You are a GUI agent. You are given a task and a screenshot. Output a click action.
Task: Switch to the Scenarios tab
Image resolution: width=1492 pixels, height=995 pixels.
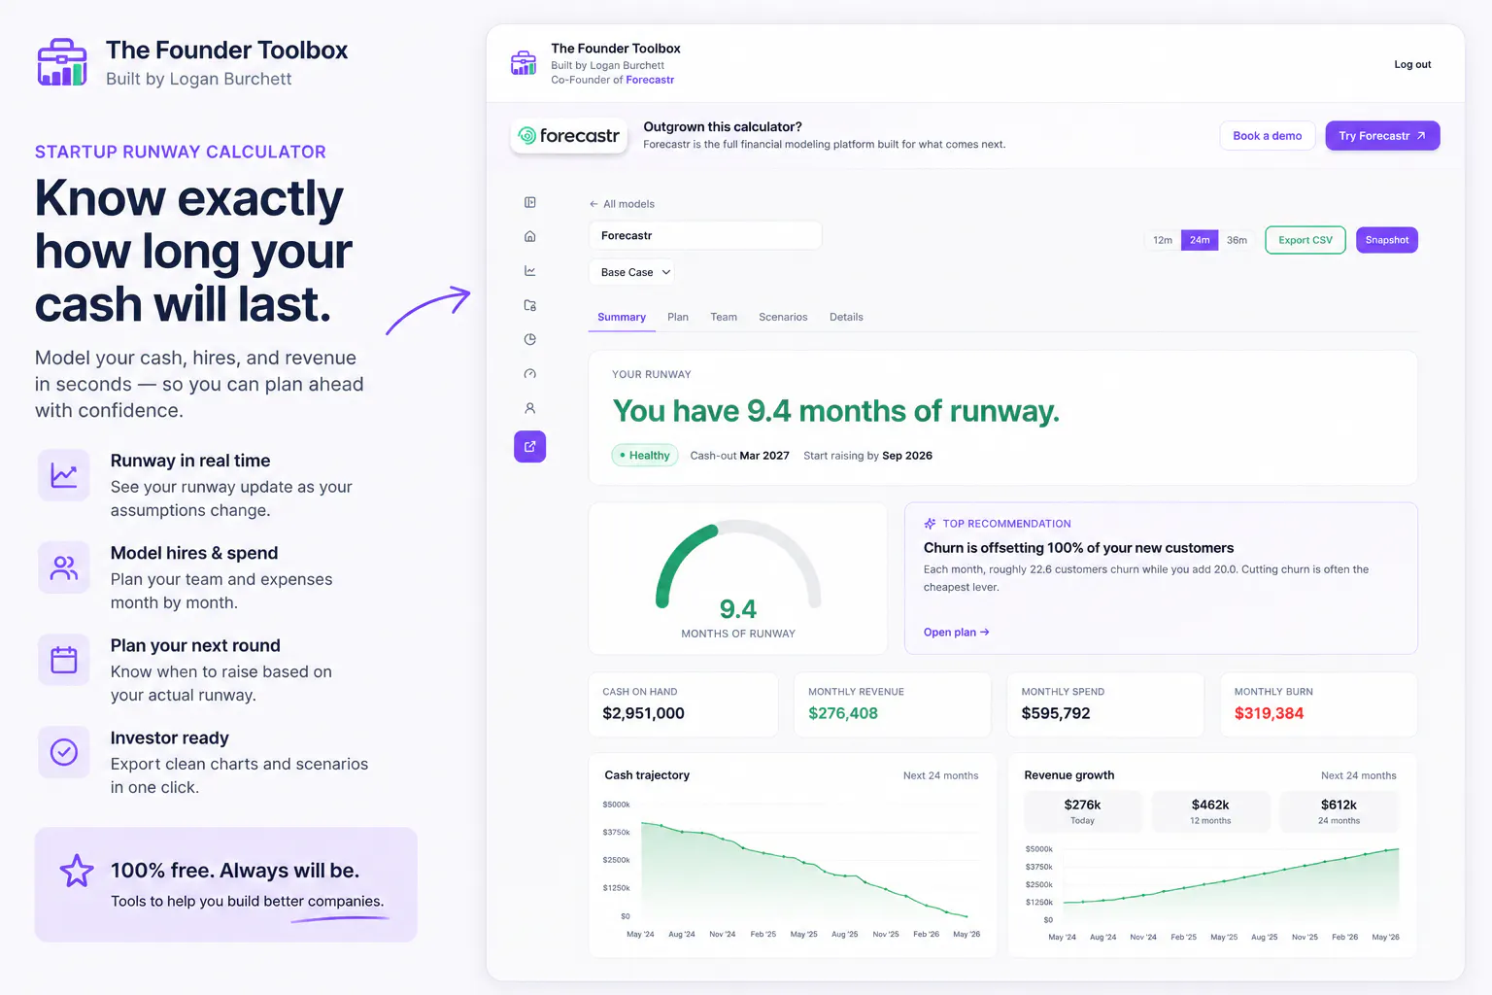tap(783, 317)
